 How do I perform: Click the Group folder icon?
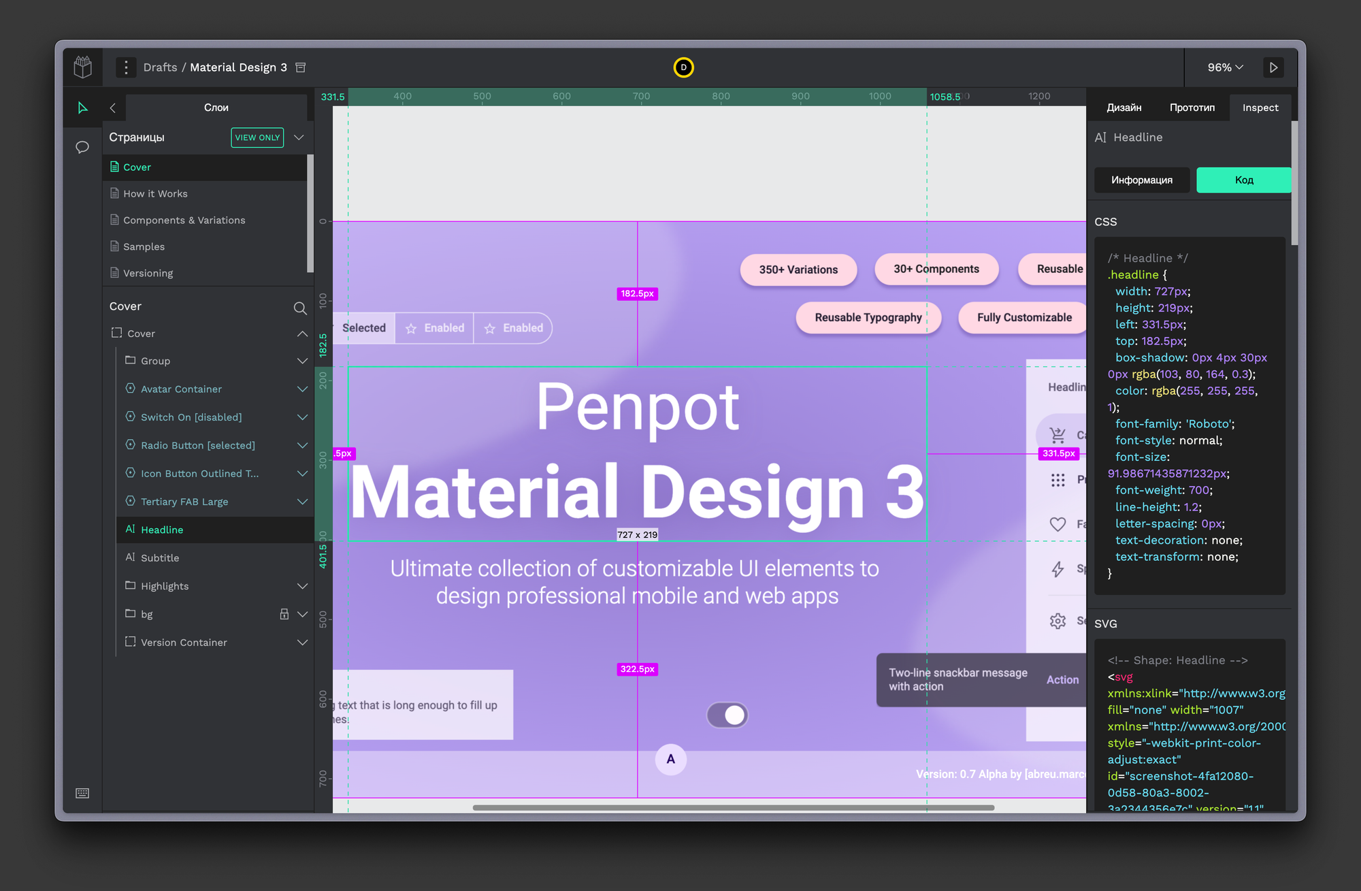[x=131, y=360]
